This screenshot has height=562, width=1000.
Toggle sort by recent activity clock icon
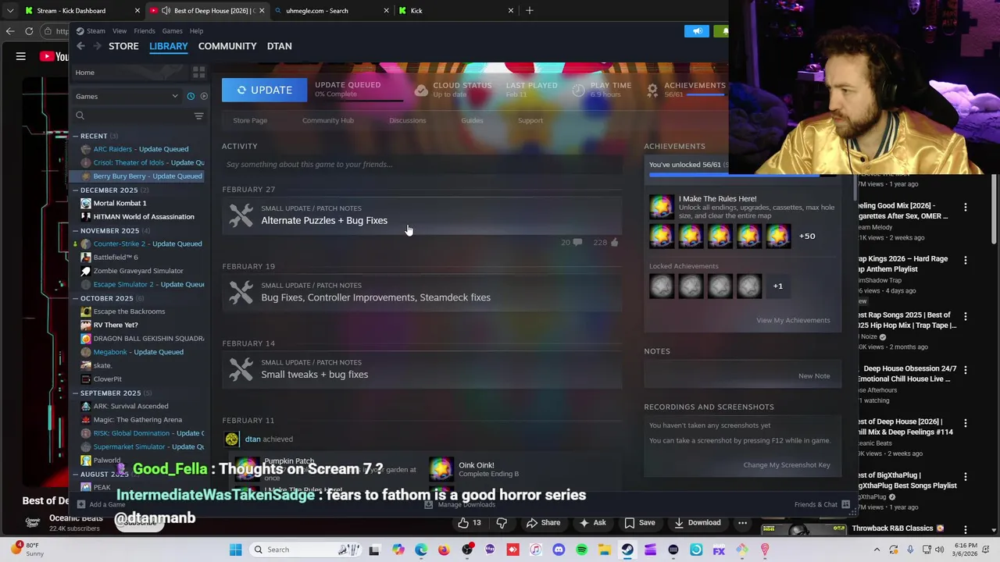coord(191,96)
